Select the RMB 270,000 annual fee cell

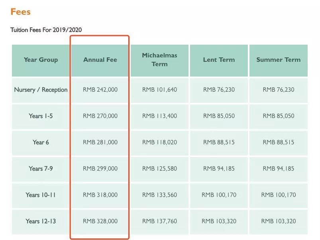click(100, 116)
